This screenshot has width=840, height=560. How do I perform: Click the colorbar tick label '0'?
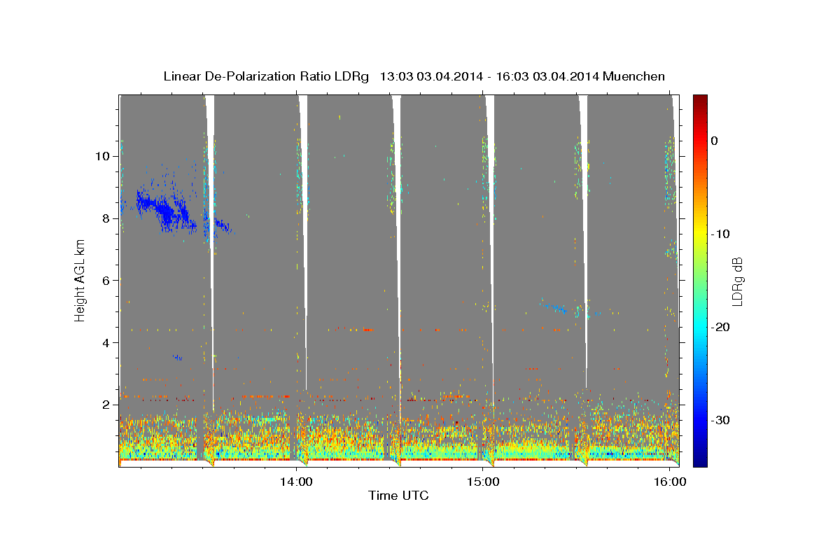coord(715,141)
